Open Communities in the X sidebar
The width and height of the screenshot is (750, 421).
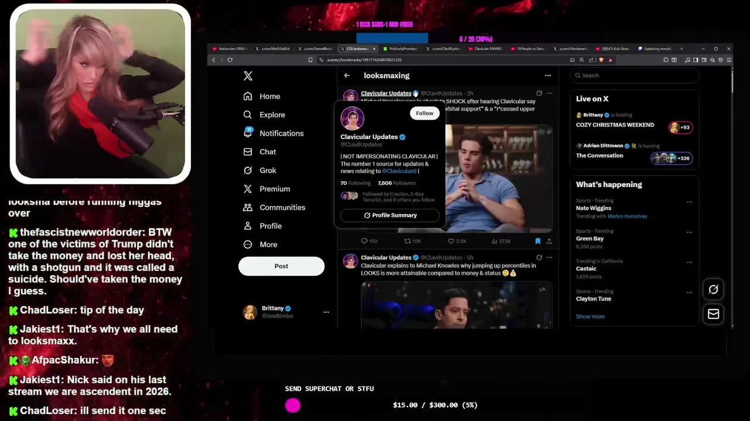pos(274,208)
